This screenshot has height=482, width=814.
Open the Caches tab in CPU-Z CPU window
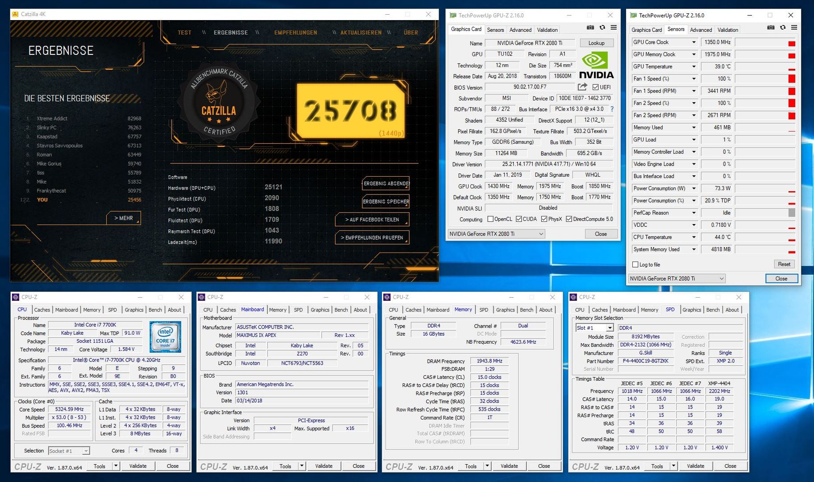[42, 310]
